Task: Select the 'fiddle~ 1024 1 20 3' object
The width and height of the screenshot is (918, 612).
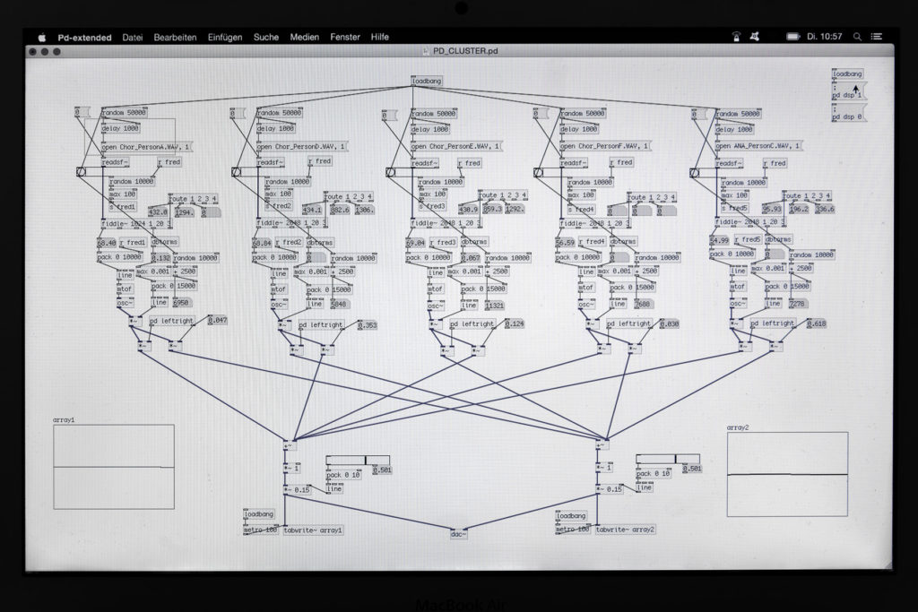Action: 136,224
